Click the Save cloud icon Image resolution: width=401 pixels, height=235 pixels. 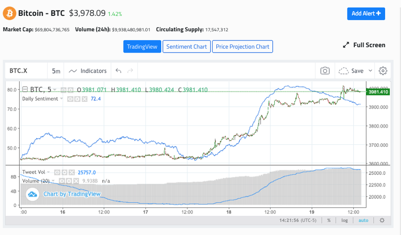click(x=343, y=71)
